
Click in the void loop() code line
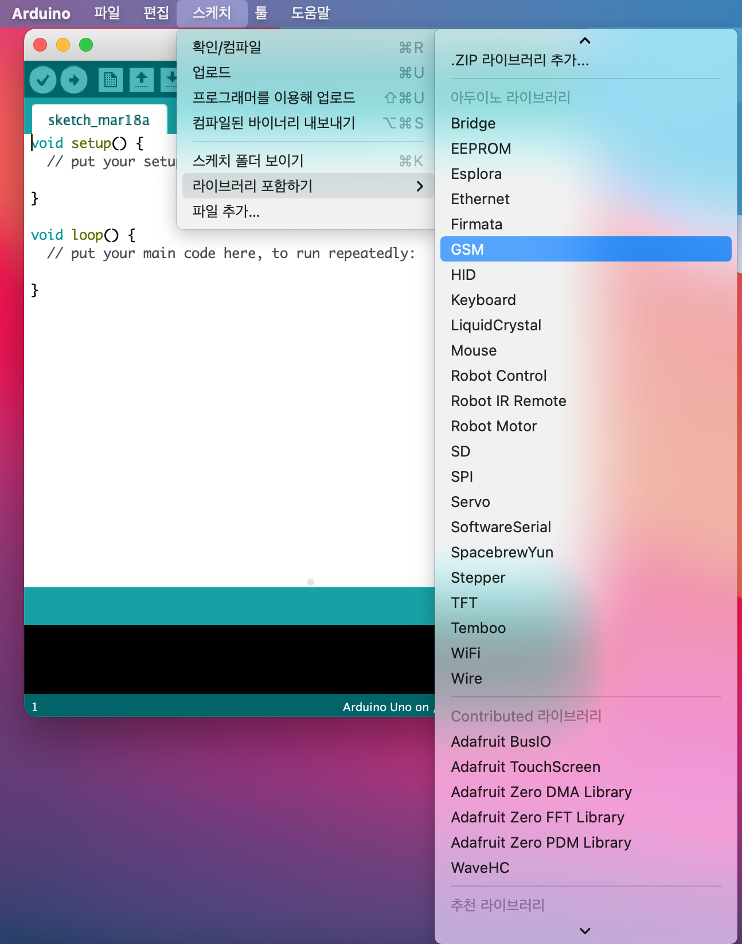pyautogui.click(x=83, y=235)
